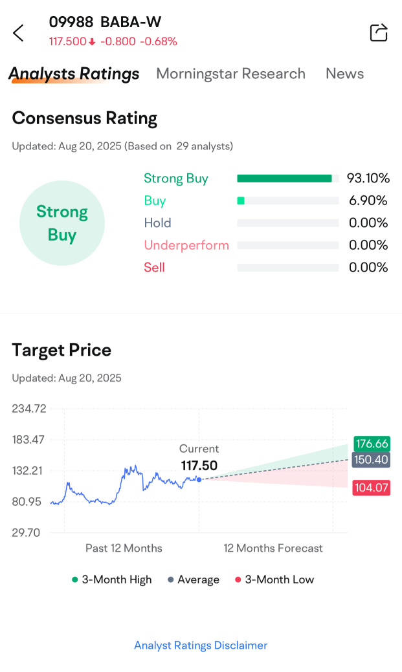This screenshot has height=672, width=402.
Task: Tap the back arrow icon
Action: click(18, 33)
